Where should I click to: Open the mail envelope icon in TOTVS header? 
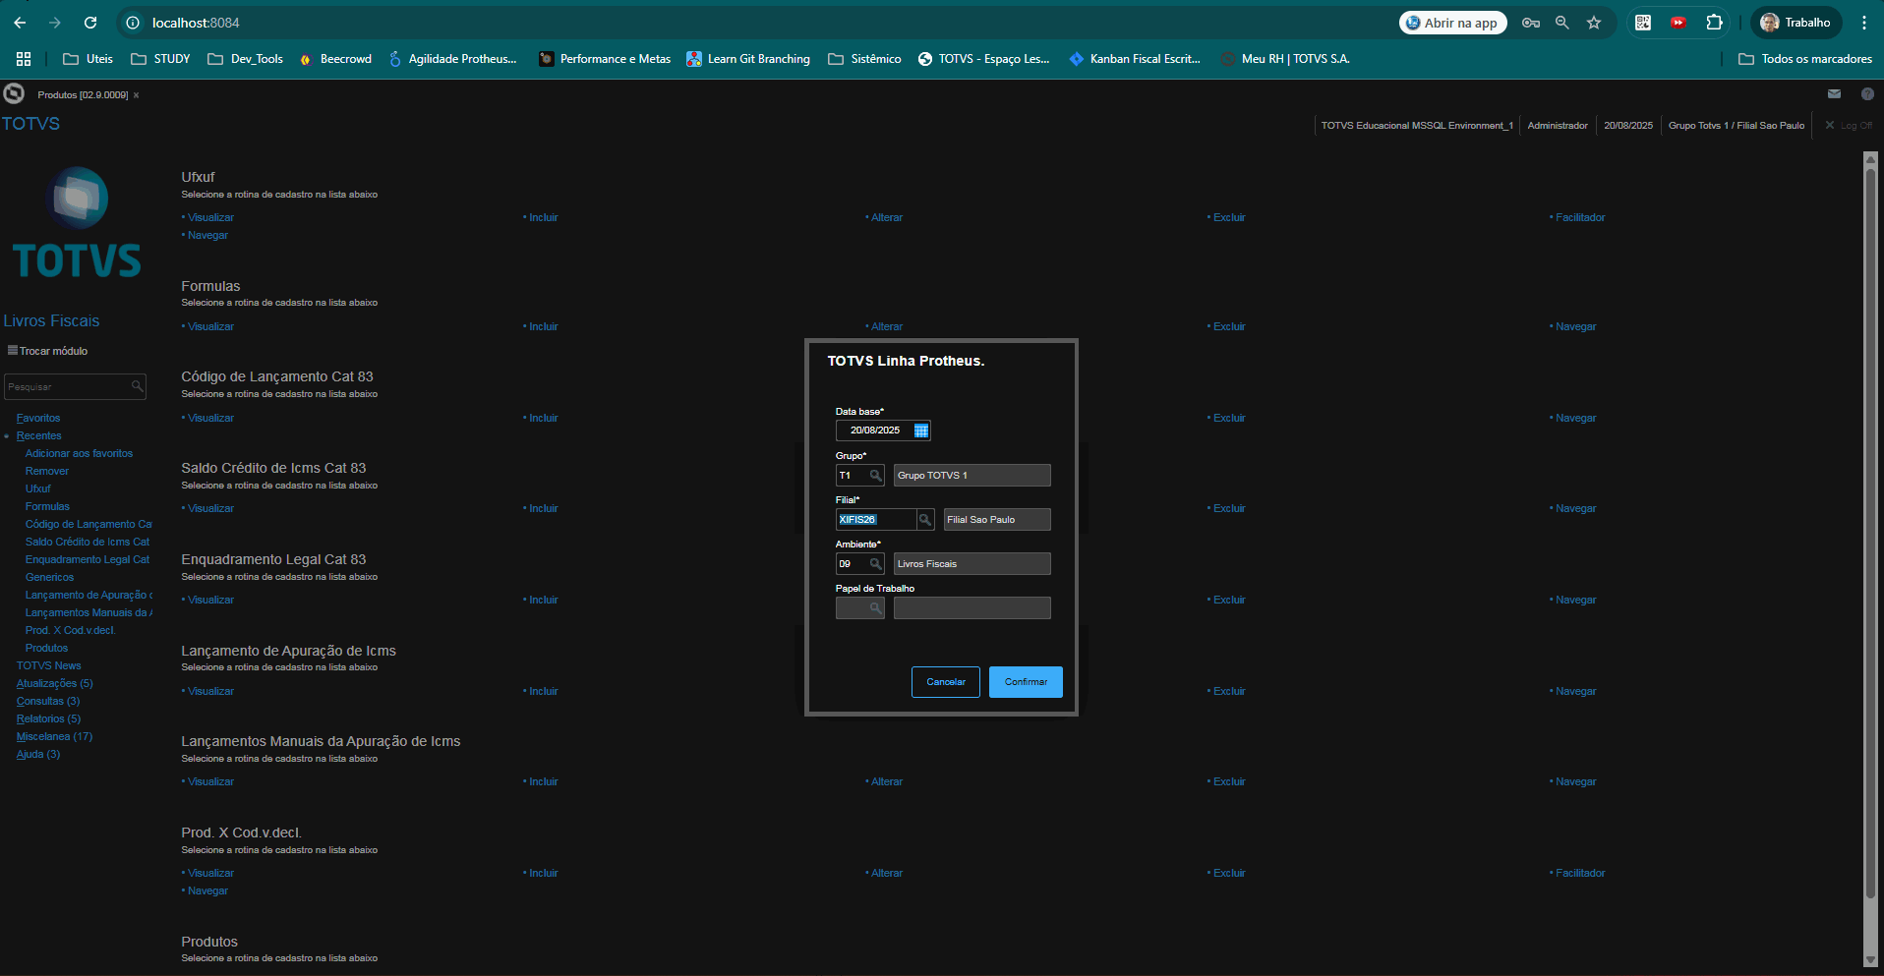tap(1834, 94)
